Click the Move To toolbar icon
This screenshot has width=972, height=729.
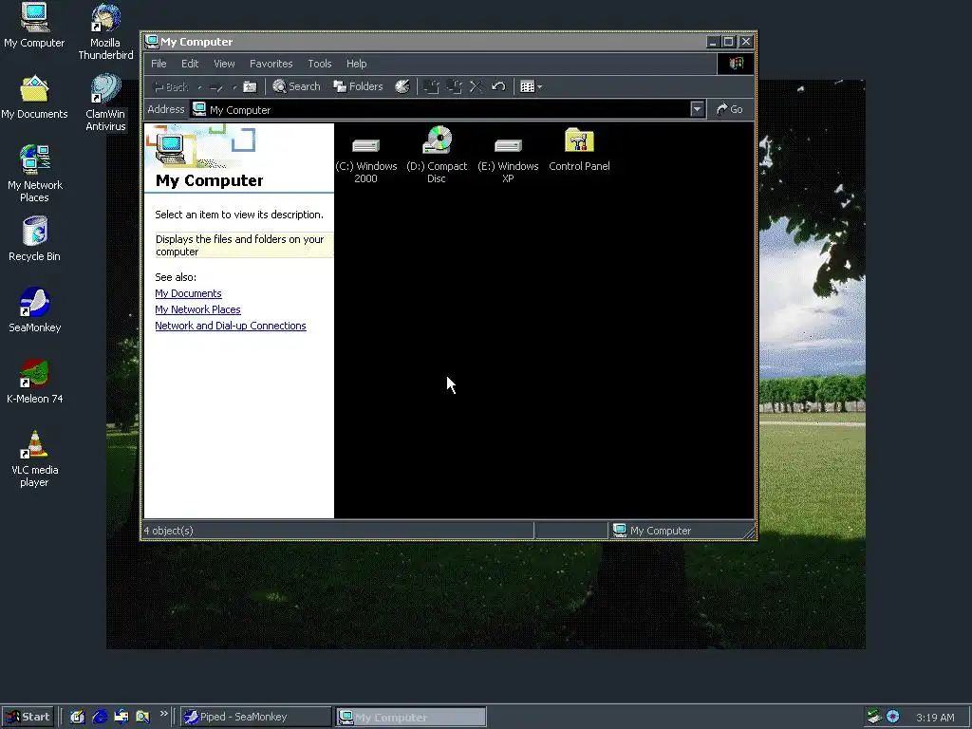pos(431,86)
